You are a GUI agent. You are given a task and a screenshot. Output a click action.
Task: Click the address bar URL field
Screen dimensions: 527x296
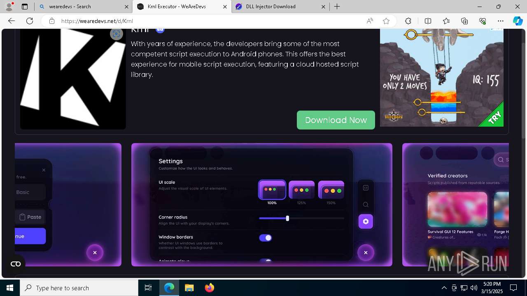[210, 21]
